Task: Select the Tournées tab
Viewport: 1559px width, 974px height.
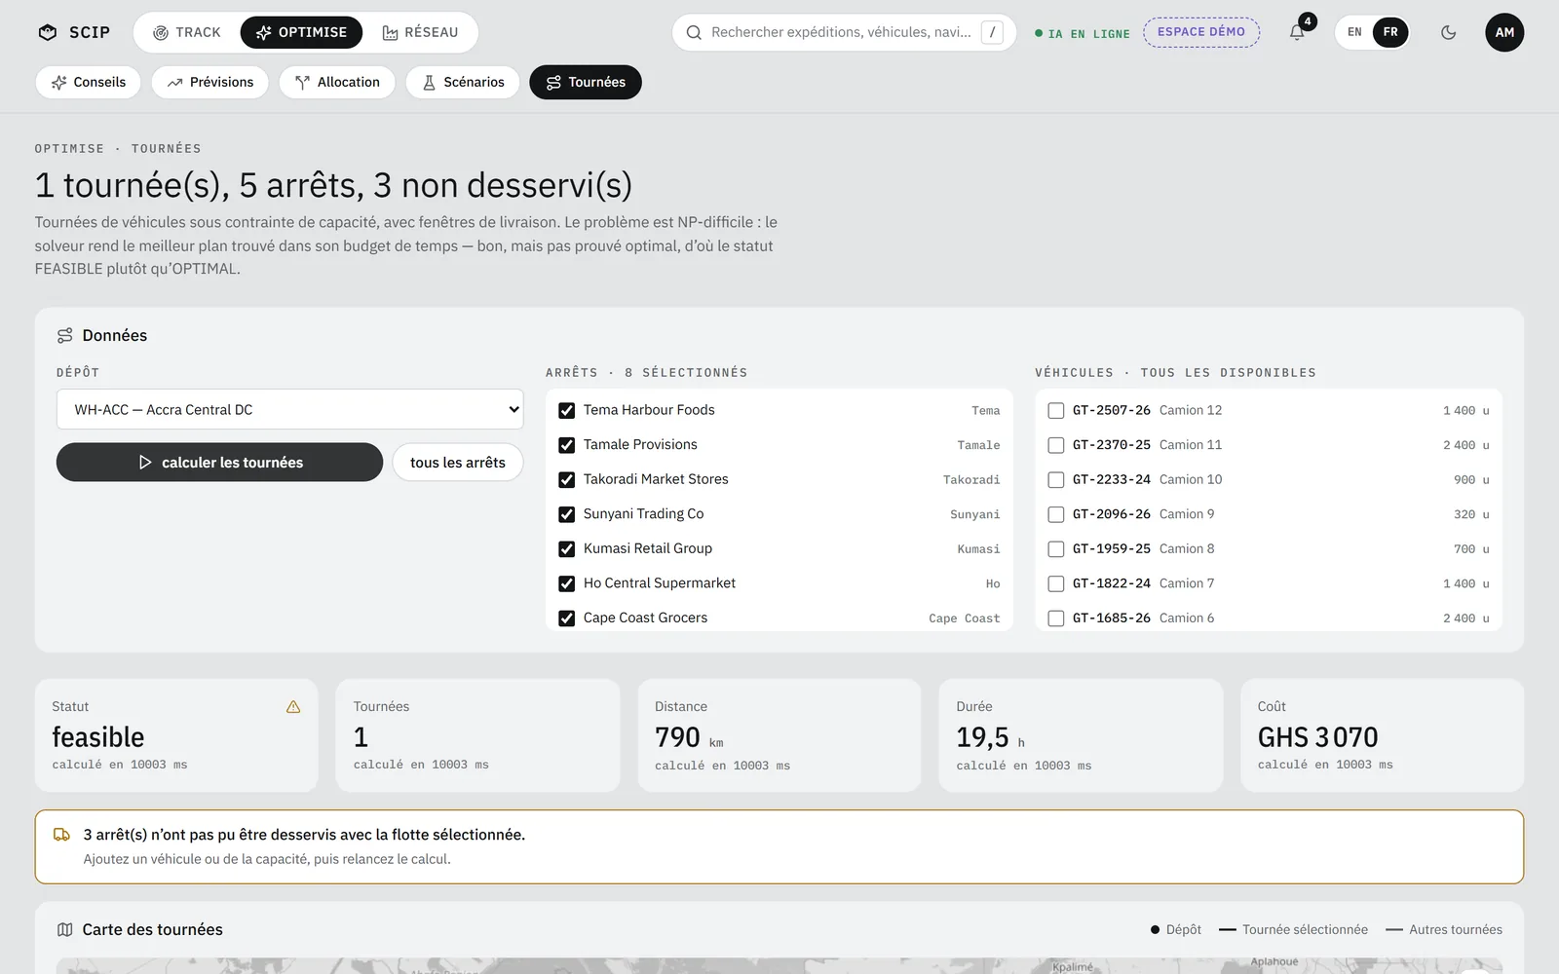Action: [x=586, y=82]
